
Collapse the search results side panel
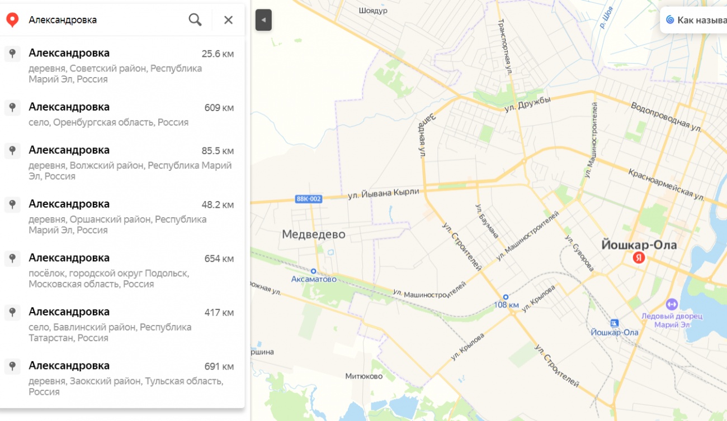pos(263,20)
